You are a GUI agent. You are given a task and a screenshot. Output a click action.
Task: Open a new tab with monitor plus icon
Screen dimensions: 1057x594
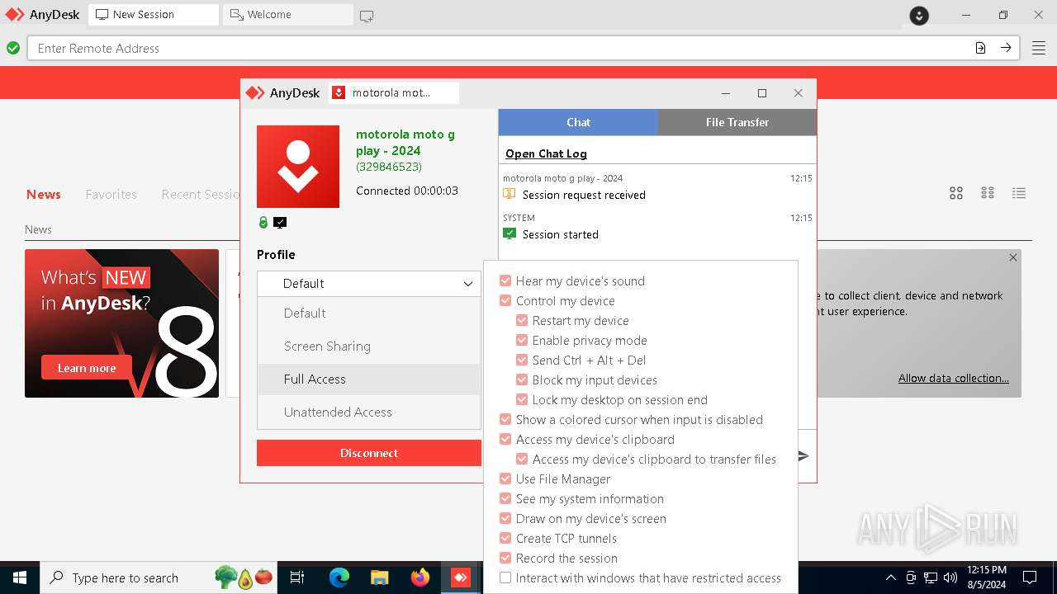click(x=367, y=16)
